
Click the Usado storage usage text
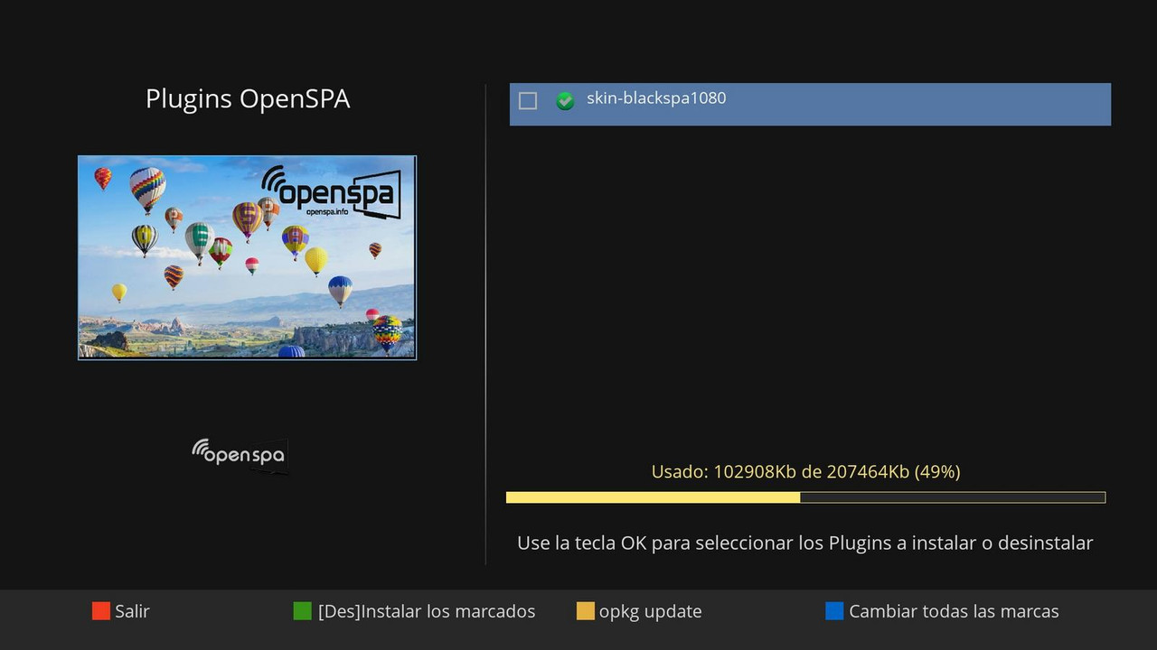[804, 471]
